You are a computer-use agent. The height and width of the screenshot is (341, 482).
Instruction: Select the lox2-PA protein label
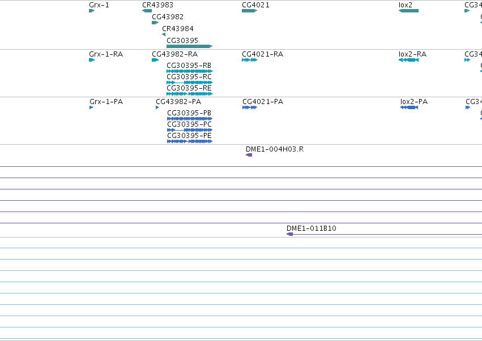[x=414, y=102]
